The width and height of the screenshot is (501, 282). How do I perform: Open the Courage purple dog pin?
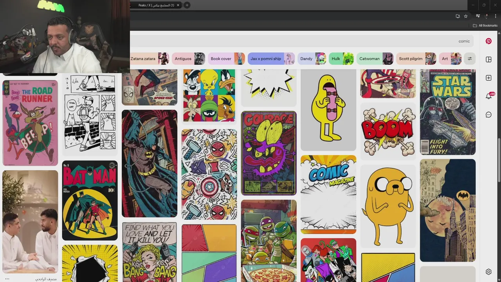(269, 153)
